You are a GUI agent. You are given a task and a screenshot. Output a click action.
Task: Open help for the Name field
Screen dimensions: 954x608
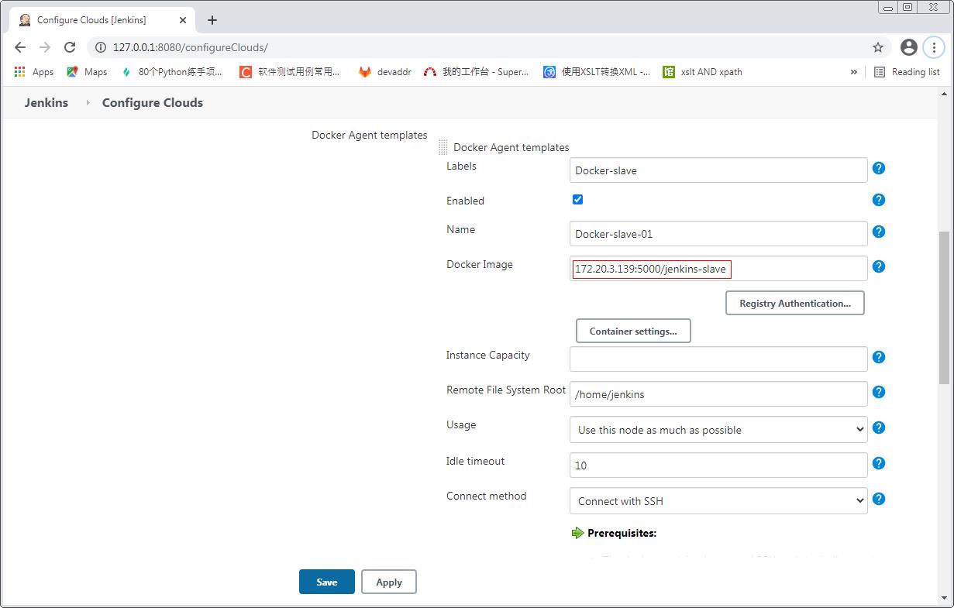tap(879, 232)
